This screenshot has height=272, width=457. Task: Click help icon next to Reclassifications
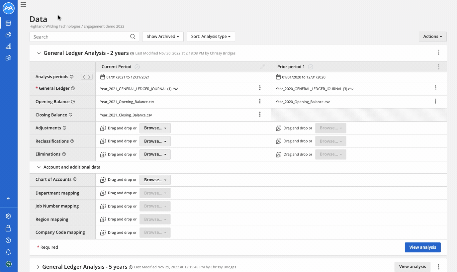tap(72, 141)
